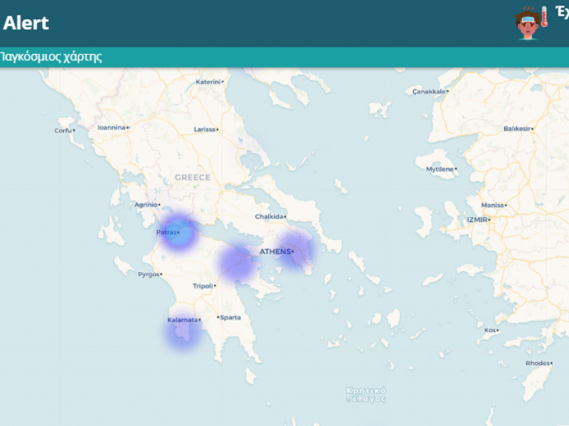Screen dimensions: 569x426
Task: Click the Sparta city label
Action: pos(230,317)
